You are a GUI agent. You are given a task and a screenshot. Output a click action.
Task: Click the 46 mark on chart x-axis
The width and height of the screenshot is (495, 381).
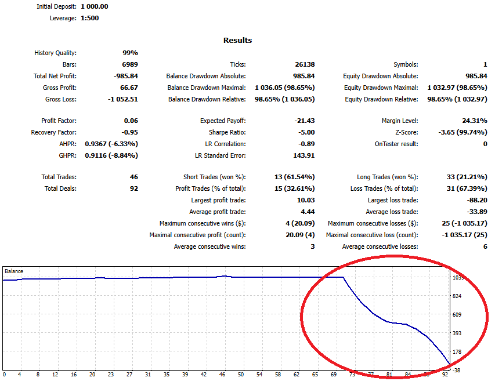point(221,375)
